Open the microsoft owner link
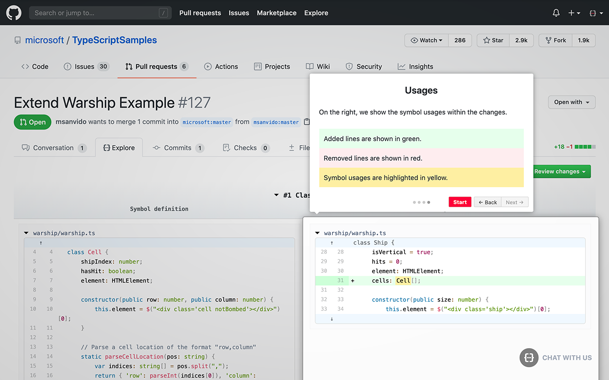Image resolution: width=609 pixels, height=380 pixels. [45, 40]
